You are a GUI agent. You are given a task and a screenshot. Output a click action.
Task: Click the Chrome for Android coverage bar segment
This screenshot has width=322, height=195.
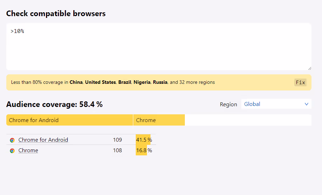pos(69,120)
